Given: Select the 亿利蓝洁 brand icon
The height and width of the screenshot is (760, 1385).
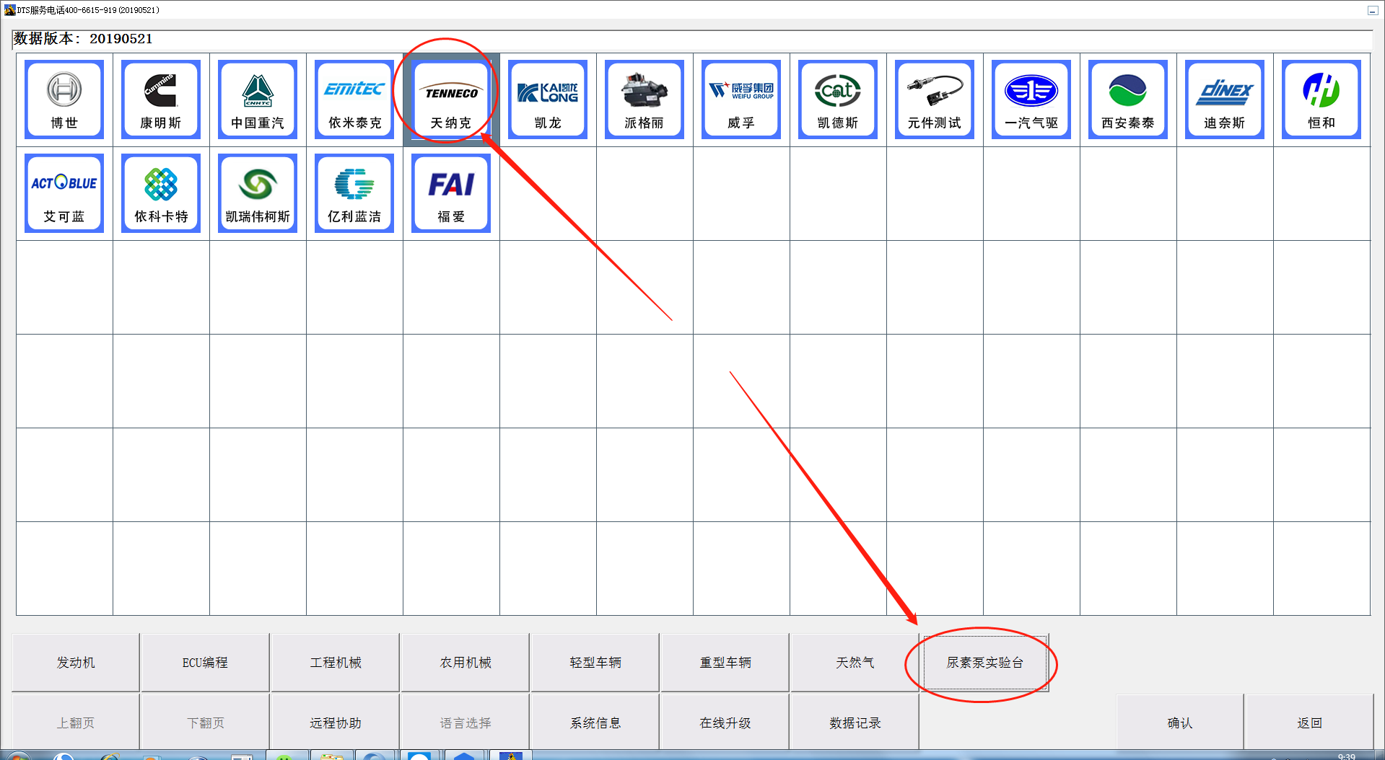Looking at the screenshot, I should [354, 193].
